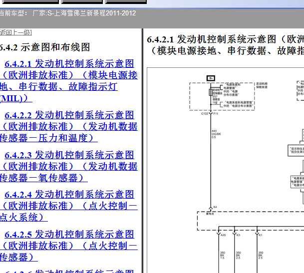The height and width of the screenshot is (273, 304).
Task: Click the 6.4.2.1 diagram title heading
Action: (x=225, y=45)
